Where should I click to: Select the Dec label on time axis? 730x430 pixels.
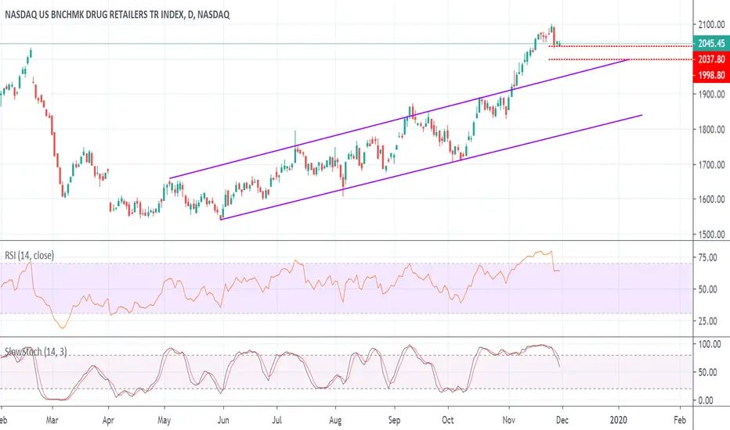pyautogui.click(x=562, y=421)
